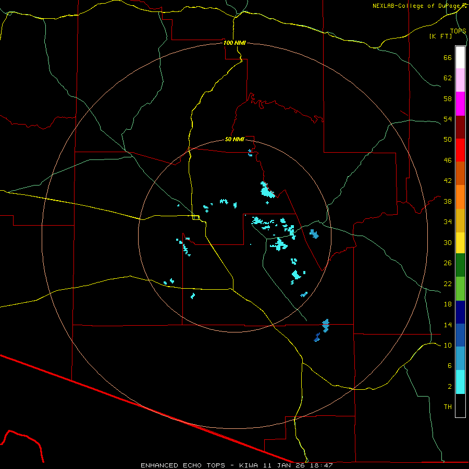469x469 pixels.
Task: Click the legend value 10
Action: (x=448, y=345)
